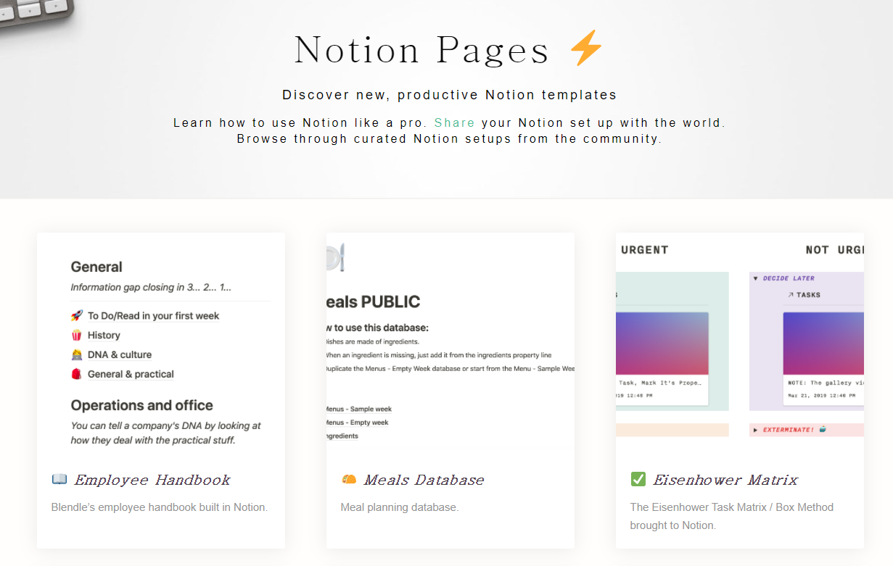The height and width of the screenshot is (566, 893).
Task: Click the 'Meals PUBLIC' heading
Action: tap(374, 301)
